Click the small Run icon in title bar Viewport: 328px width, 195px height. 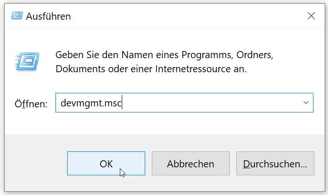pos(16,16)
